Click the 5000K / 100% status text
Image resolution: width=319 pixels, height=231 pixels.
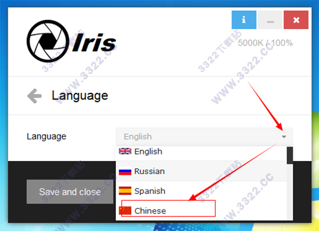[x=265, y=43]
